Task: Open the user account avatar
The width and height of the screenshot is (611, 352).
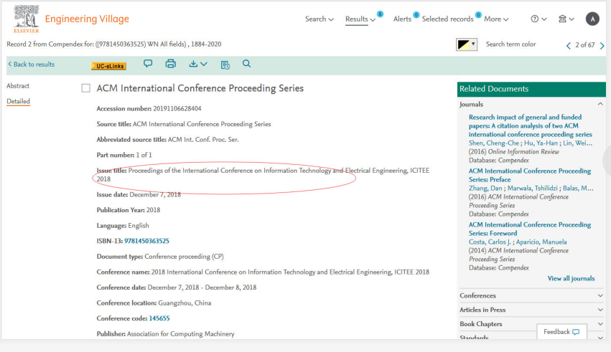Action: 592,19
